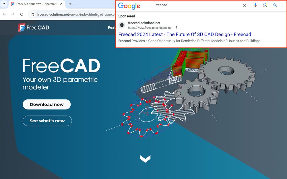The height and width of the screenshot is (179, 287).
Task: Click the down chevron at page bottom
Action: (x=145, y=159)
